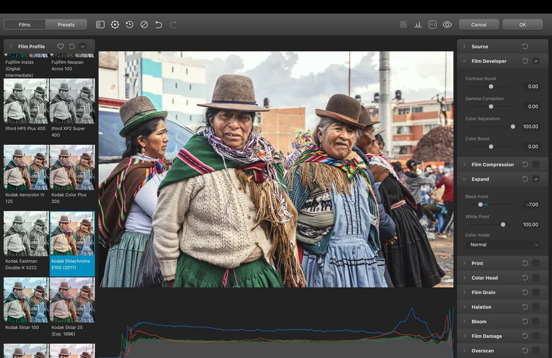
Task: Reset the Expand section
Action: (525, 179)
